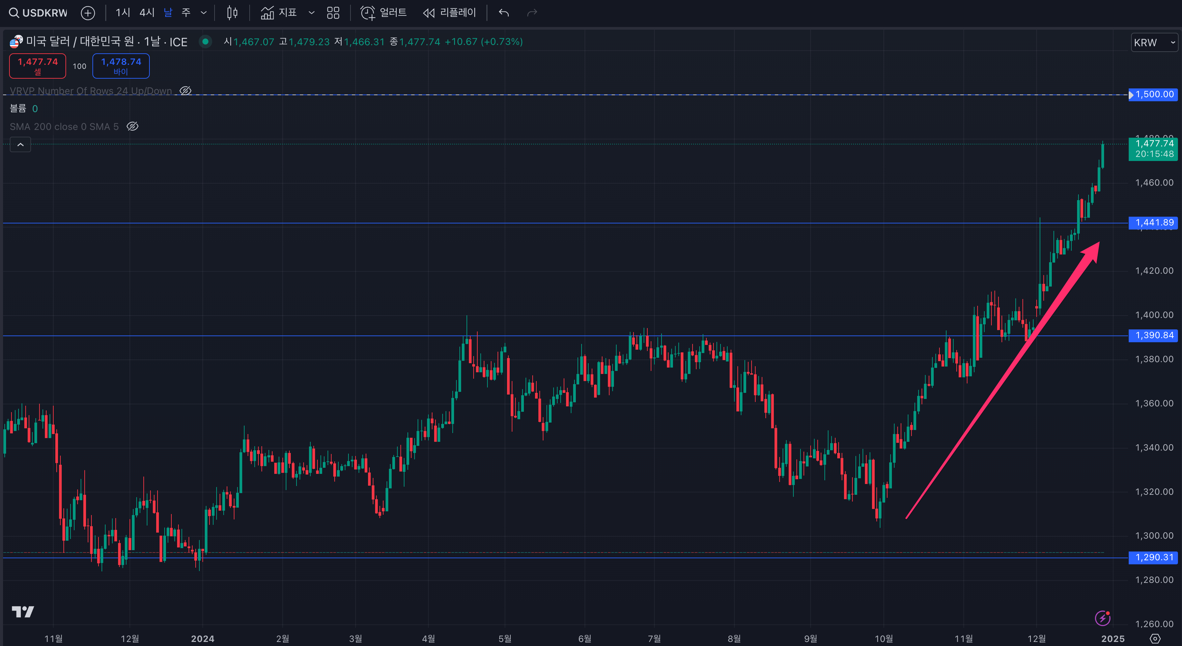Viewport: 1182px width, 646px height.
Task: Click the red sell button 1,477.74
Action: pos(38,66)
